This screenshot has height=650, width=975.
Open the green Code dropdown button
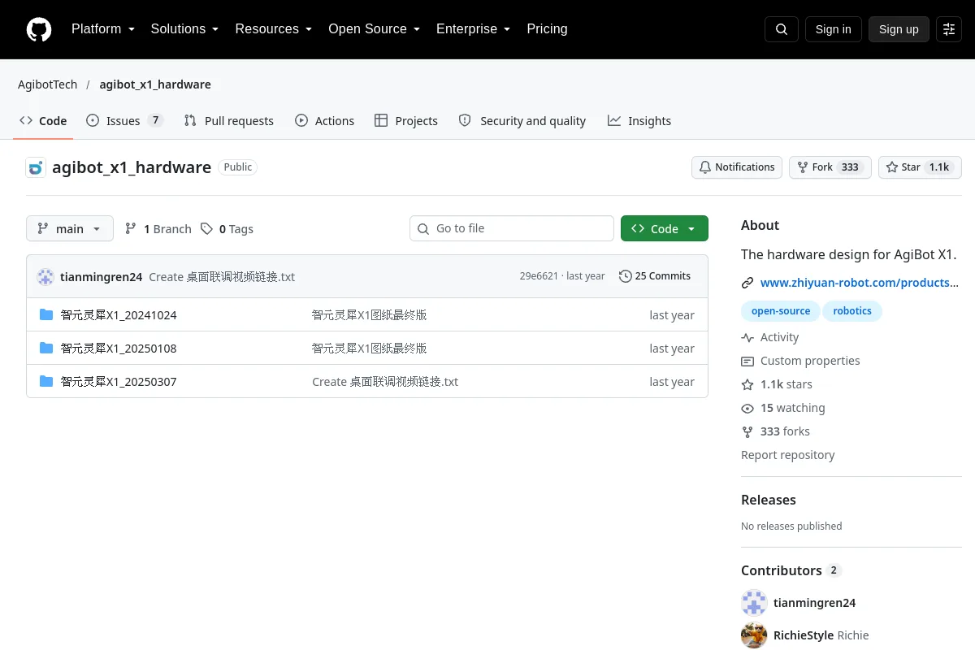point(665,228)
